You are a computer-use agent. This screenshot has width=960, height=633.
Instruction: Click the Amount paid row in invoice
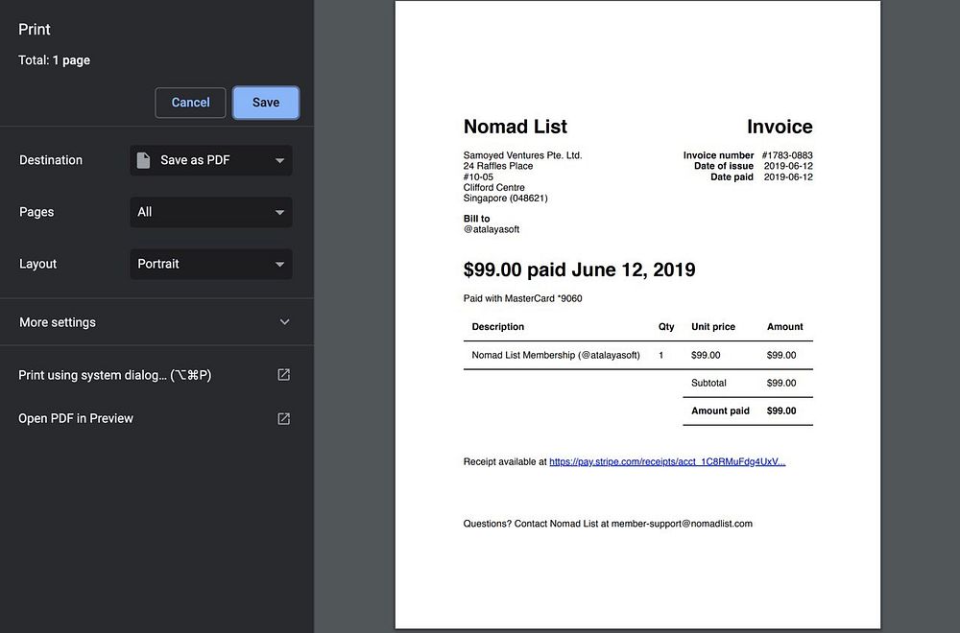(x=748, y=411)
